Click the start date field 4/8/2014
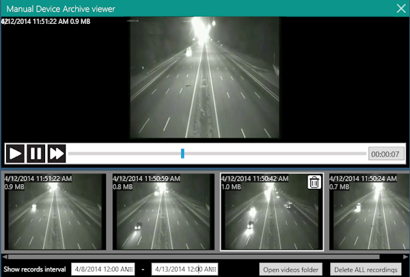Screen dimensions: 410x277 (99, 269)
